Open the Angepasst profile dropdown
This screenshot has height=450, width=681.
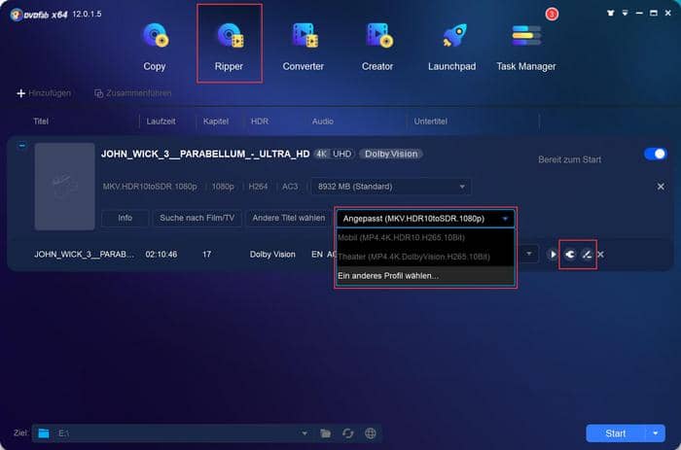pyautogui.click(x=426, y=219)
